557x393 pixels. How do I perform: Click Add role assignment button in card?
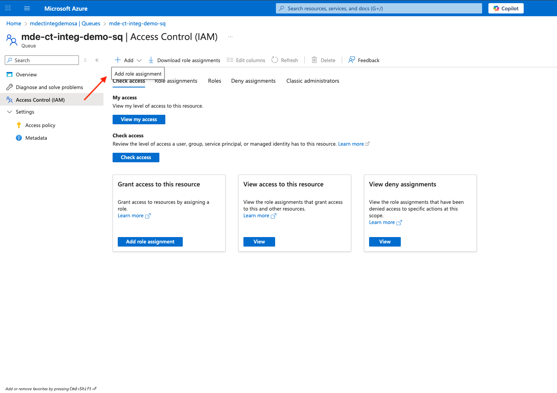click(x=150, y=242)
